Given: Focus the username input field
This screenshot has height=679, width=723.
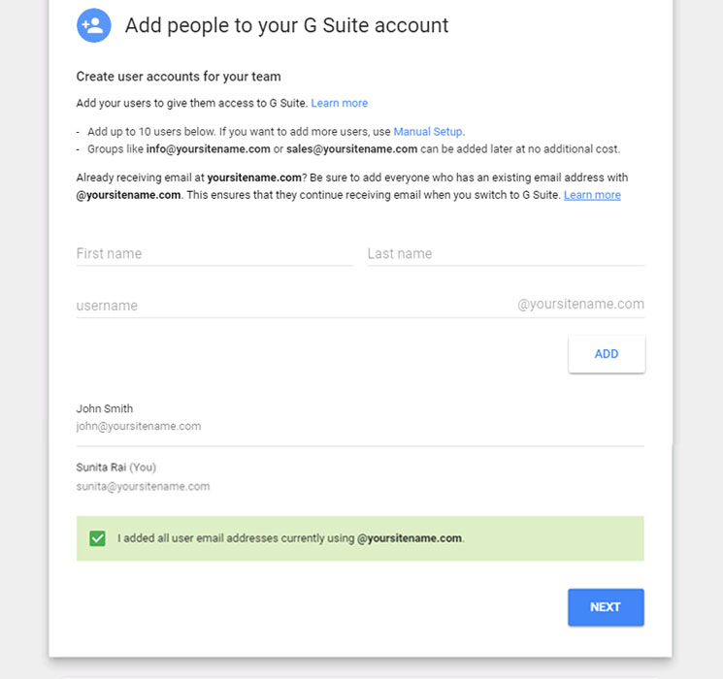Looking at the screenshot, I should click(295, 306).
